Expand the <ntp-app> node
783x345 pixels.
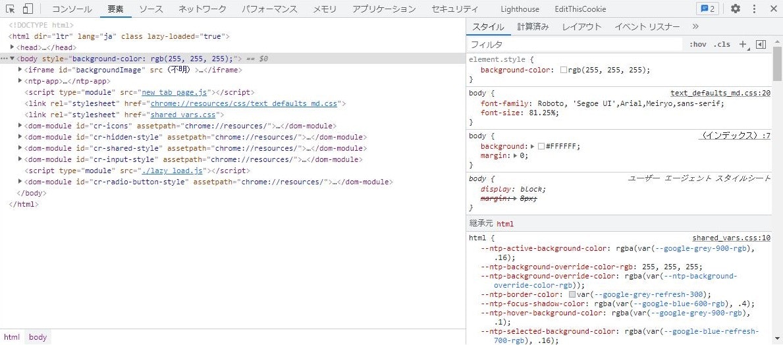[20, 80]
